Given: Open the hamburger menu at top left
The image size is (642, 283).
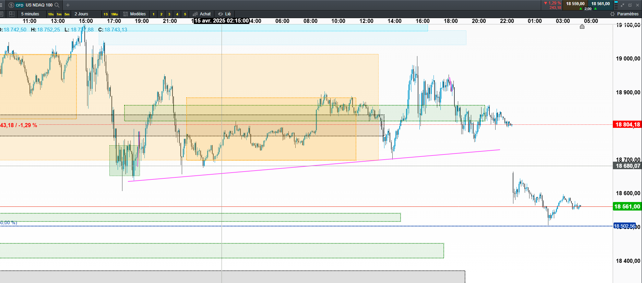Looking at the screenshot, I should point(1,5).
